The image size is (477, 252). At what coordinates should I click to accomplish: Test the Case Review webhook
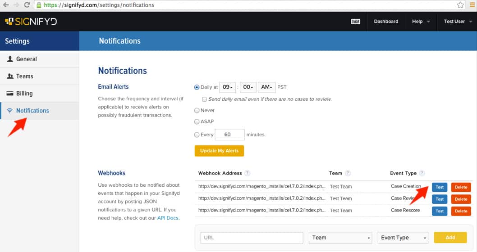[440, 199]
